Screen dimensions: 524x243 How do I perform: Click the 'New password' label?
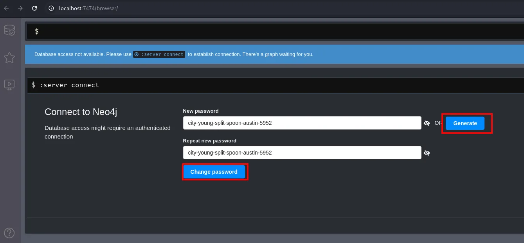tap(201, 111)
